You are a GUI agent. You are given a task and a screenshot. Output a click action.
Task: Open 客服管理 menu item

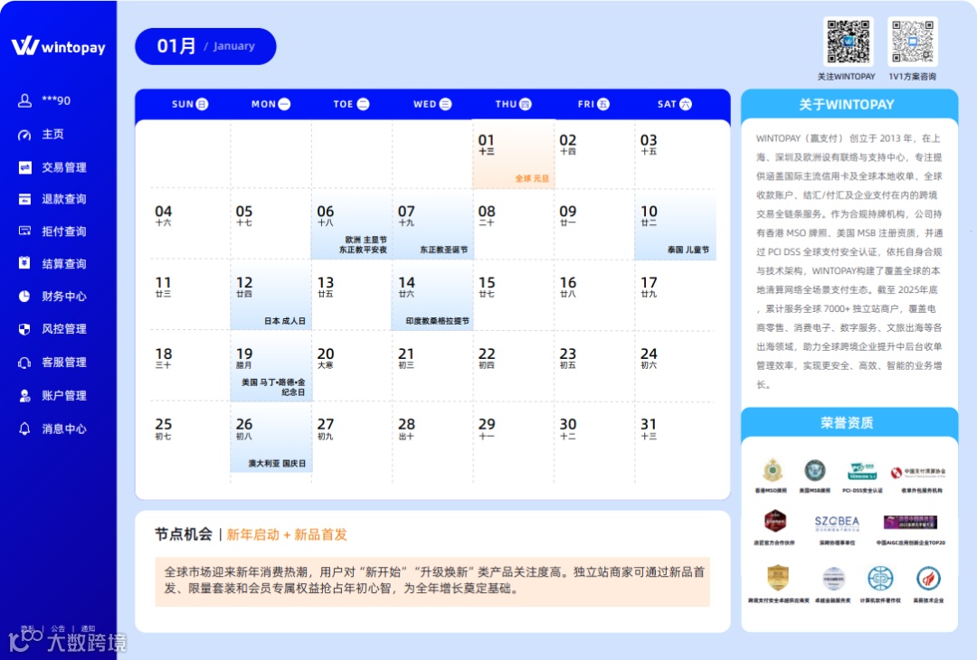[64, 363]
